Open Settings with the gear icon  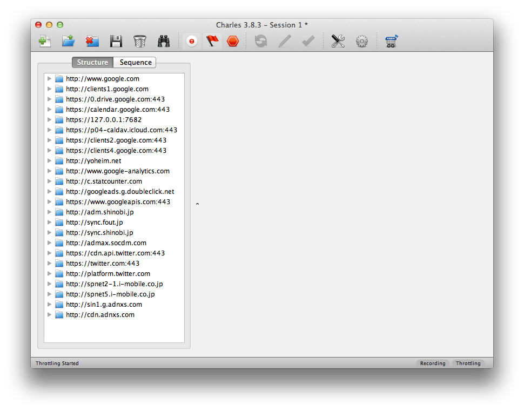pos(361,41)
